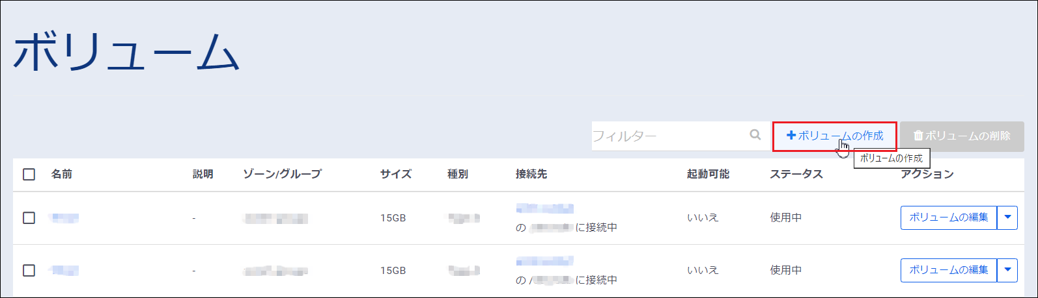
Task: Check the first volume row checkbox
Action: (29, 217)
